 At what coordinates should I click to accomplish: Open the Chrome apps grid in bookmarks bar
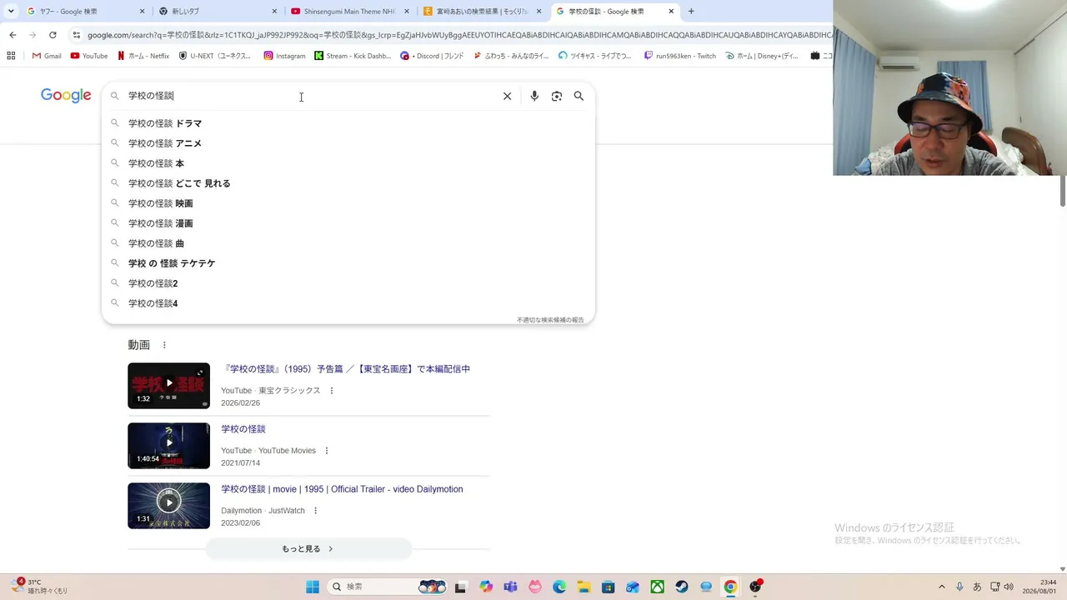[x=11, y=56]
